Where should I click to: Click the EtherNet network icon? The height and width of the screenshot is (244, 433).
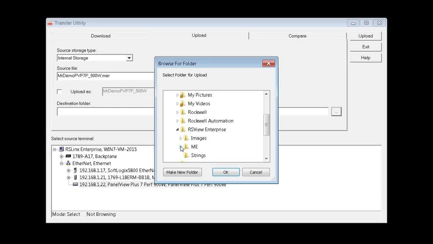tap(68, 163)
